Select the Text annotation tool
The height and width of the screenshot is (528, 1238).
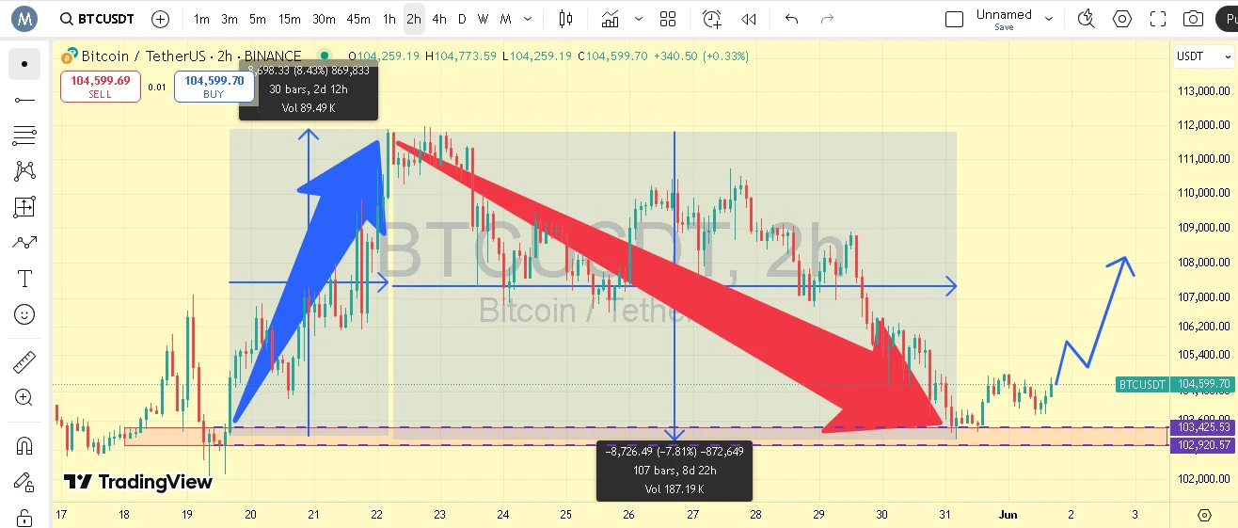(x=24, y=279)
